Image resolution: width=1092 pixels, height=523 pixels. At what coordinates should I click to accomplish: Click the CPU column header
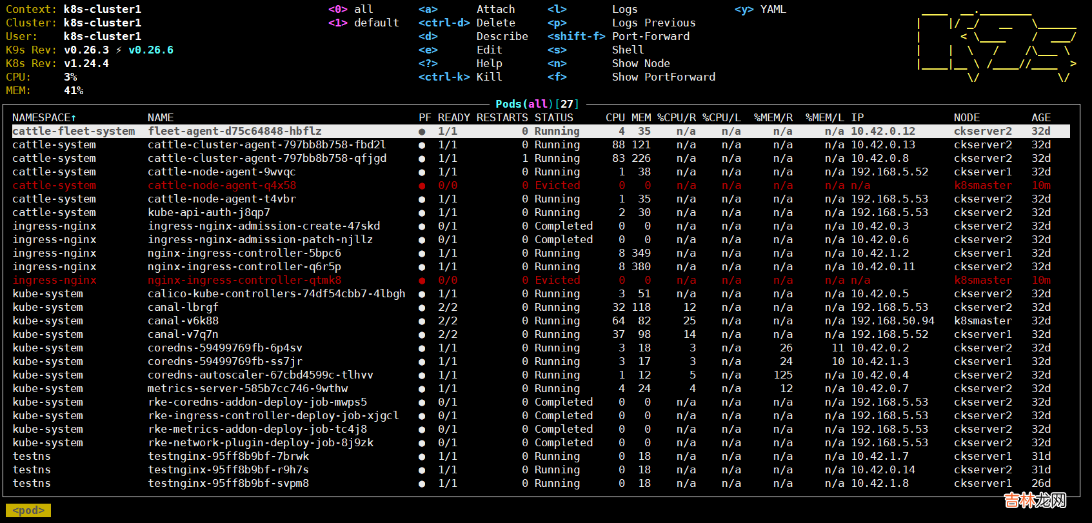pyautogui.click(x=615, y=117)
